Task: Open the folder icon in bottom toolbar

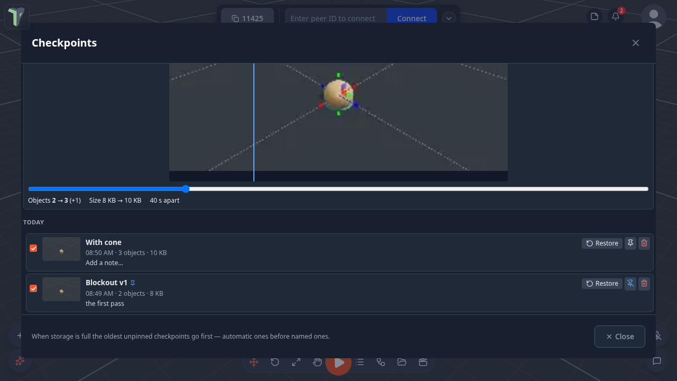Action: pyautogui.click(x=402, y=362)
